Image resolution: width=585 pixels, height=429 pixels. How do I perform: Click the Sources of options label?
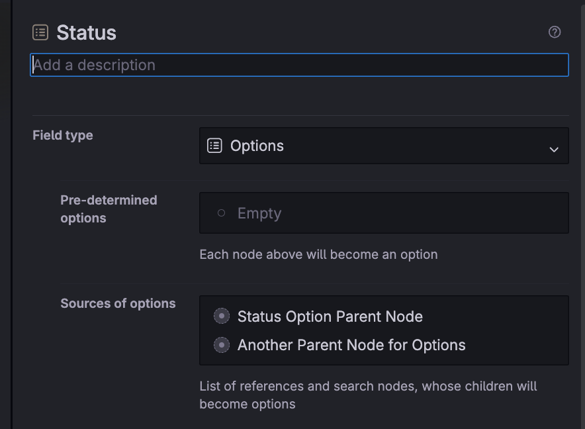tap(118, 303)
